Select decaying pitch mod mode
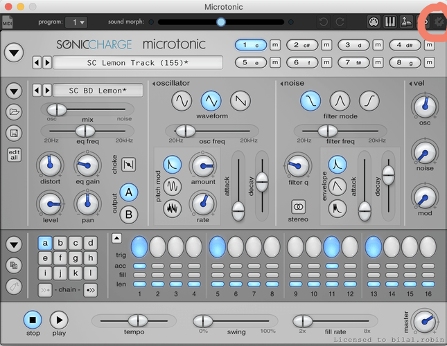The width and height of the screenshot is (447, 346). click(x=172, y=165)
